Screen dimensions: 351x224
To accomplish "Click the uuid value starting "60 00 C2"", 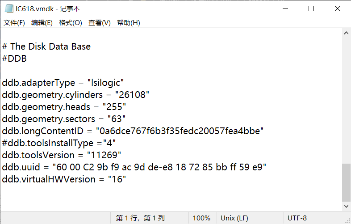I will [x=159, y=167].
